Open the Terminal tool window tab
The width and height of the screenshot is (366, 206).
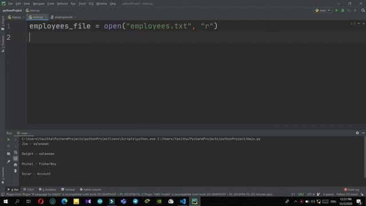click(x=68, y=189)
